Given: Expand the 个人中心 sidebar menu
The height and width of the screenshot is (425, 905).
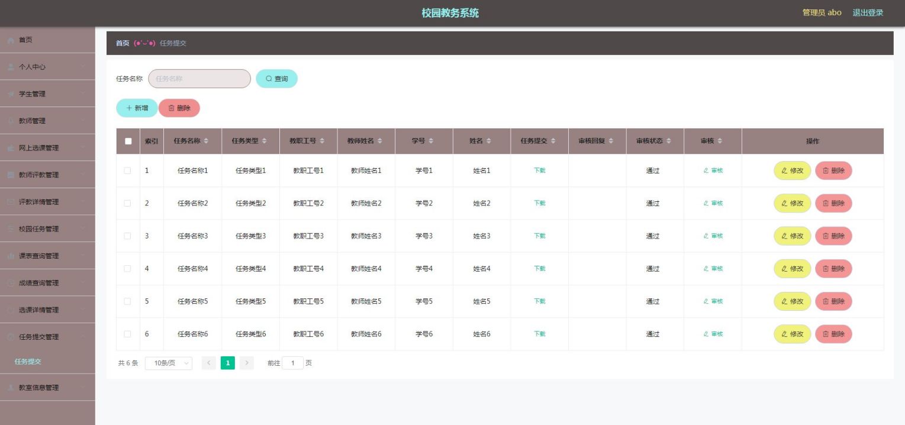Looking at the screenshot, I should pyautogui.click(x=47, y=67).
